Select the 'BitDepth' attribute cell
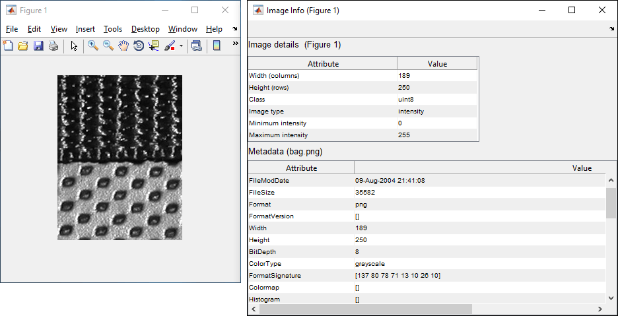 (x=301, y=251)
